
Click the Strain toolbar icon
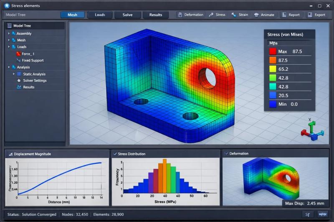(234, 15)
